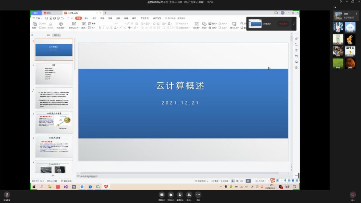This screenshot has height=203, width=361.
Task: Open WPS app from Windows taskbar
Action: click(x=106, y=186)
